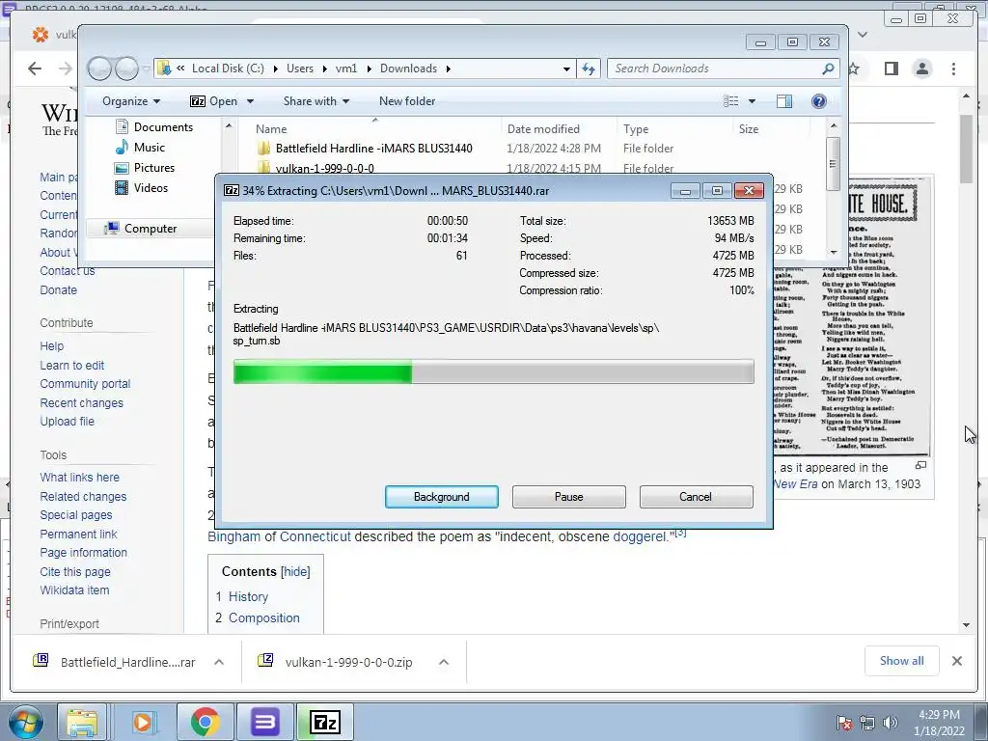Viewport: 988px width, 741px height.
Task: Expand options for vulkan zip download
Action: tap(444, 662)
